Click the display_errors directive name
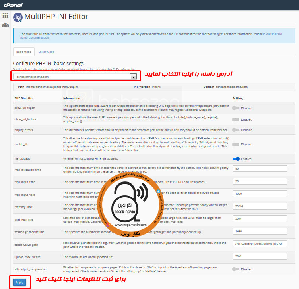This screenshot has height=289, width=299. (23, 130)
